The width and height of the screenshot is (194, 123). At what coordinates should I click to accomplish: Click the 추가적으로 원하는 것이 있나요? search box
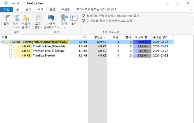click(96, 9)
